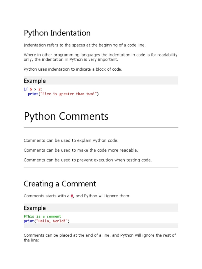The height and width of the screenshot is (269, 202).
Task: Click 'Comments can be used to prevent execution'
Action: tap(88, 160)
